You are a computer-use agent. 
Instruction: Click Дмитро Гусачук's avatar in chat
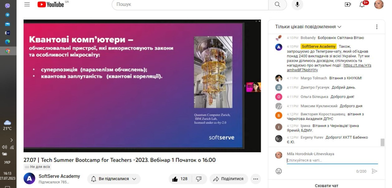(279, 87)
